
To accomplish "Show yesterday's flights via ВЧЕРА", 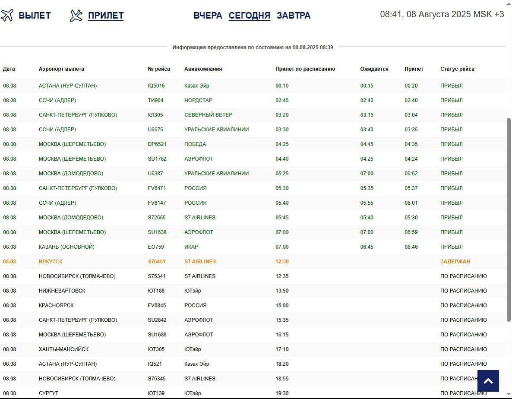I will [x=208, y=16].
